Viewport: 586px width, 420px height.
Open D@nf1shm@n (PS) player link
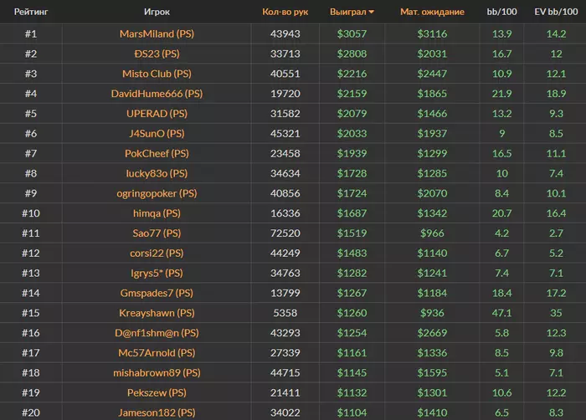coord(157,333)
